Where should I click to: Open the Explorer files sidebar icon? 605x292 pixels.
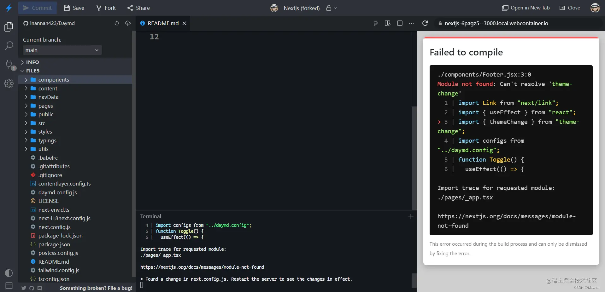click(9, 27)
